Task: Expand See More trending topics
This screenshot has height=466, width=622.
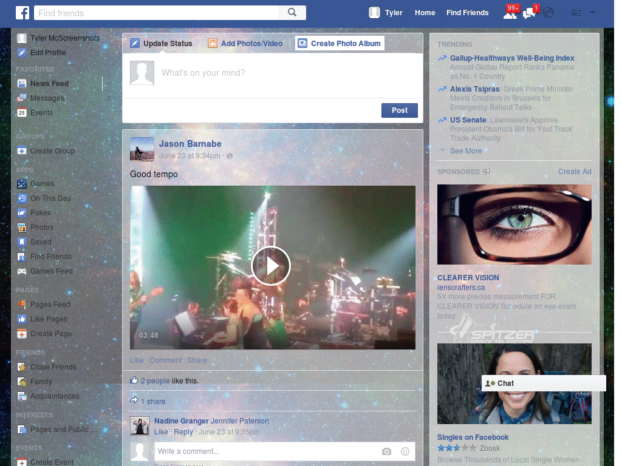Action: 466,150
